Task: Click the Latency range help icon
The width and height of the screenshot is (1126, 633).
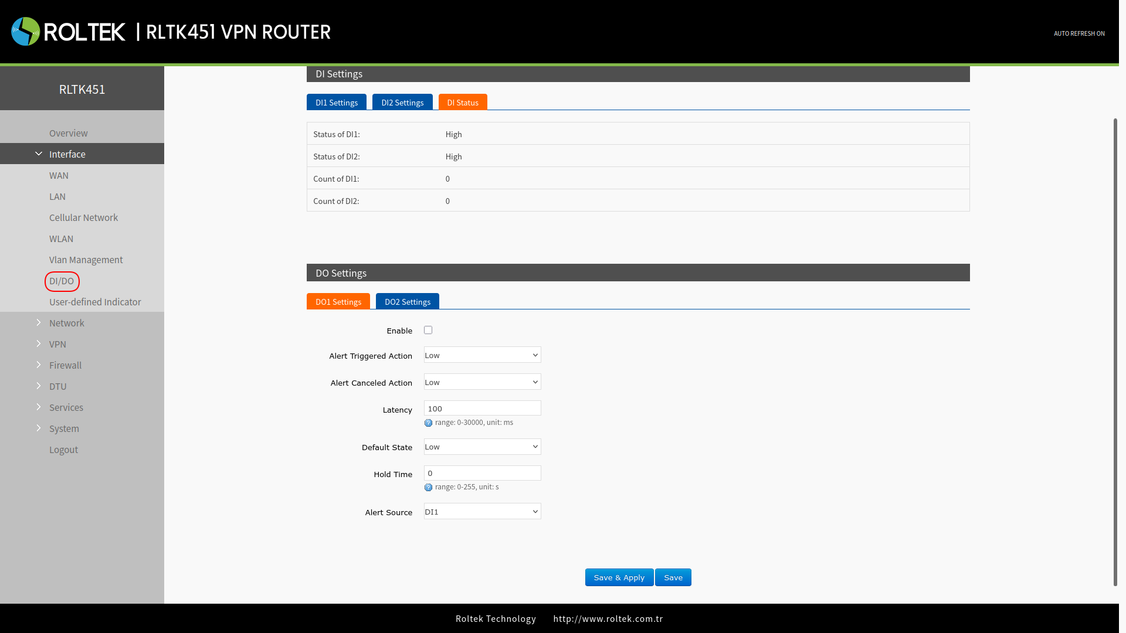Action: (x=428, y=423)
